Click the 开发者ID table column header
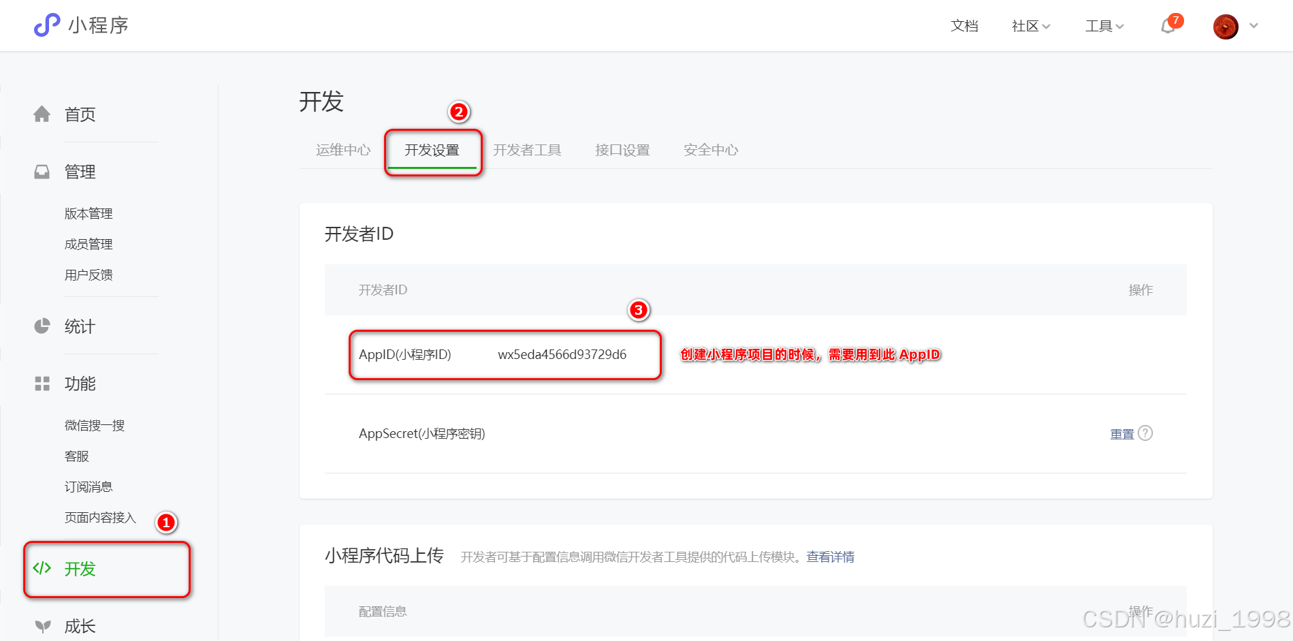The width and height of the screenshot is (1293, 641). [x=383, y=290]
